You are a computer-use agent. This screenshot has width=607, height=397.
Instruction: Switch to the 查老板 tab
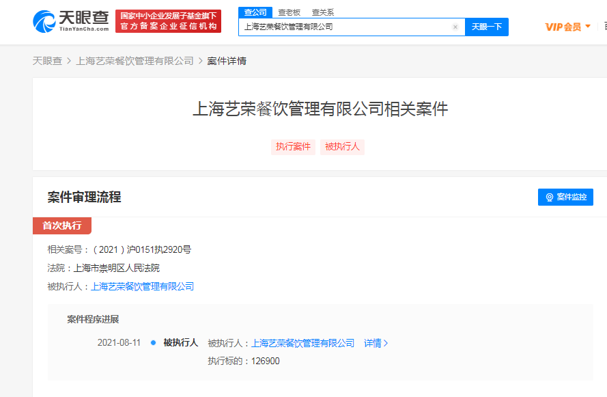290,12
